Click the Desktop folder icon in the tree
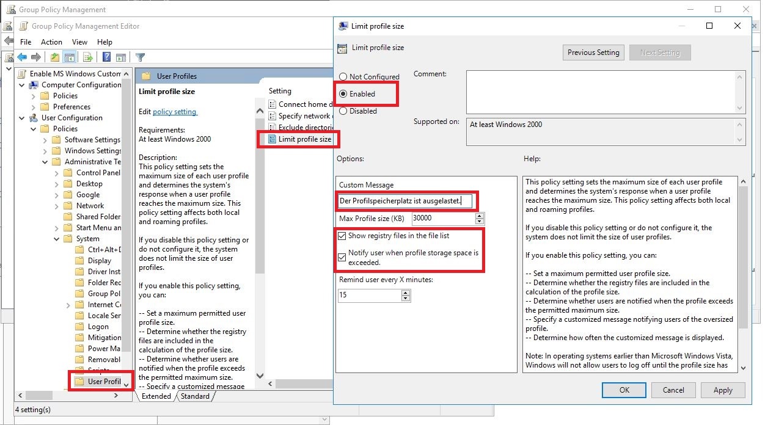The width and height of the screenshot is (765, 425). click(x=68, y=184)
